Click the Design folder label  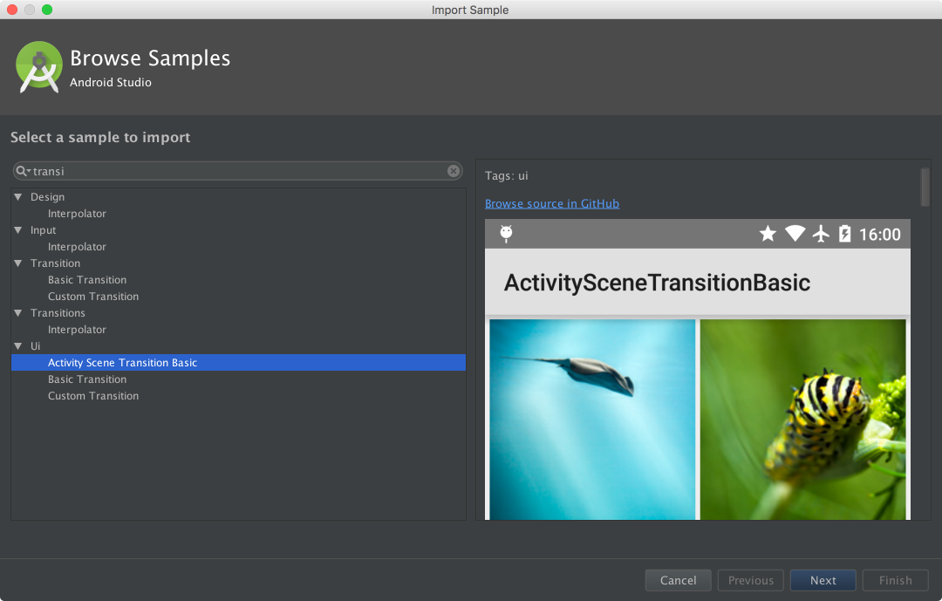(47, 197)
